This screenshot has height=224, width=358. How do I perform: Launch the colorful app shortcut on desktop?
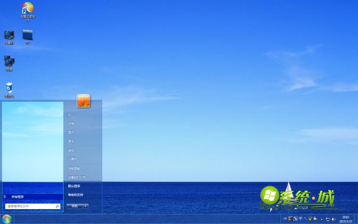click(27, 9)
